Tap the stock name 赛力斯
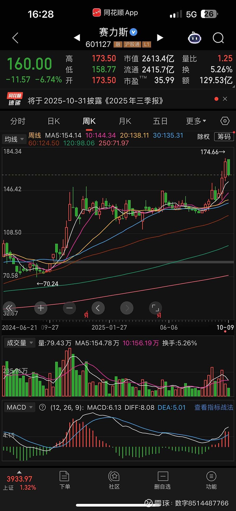 pos(114,32)
